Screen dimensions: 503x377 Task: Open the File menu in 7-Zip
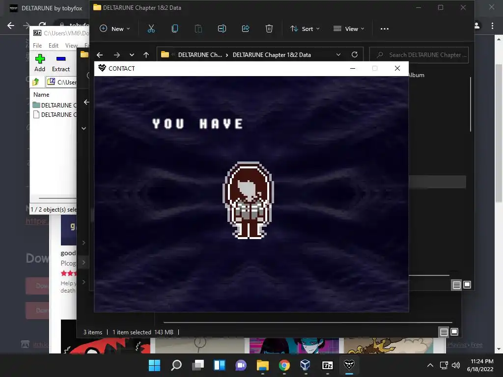click(x=37, y=46)
